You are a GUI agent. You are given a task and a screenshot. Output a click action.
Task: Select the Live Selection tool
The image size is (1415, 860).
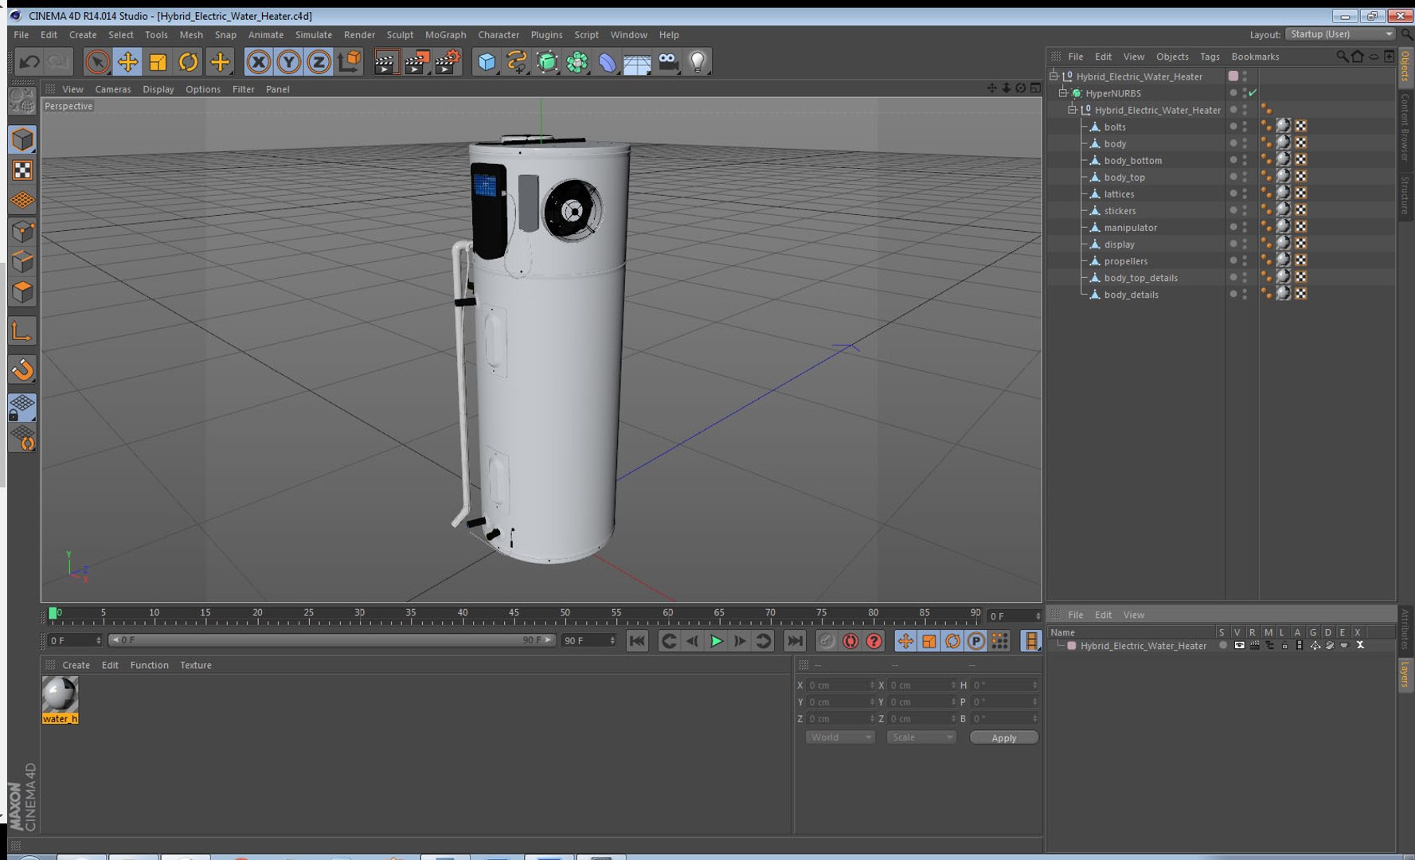(x=97, y=61)
